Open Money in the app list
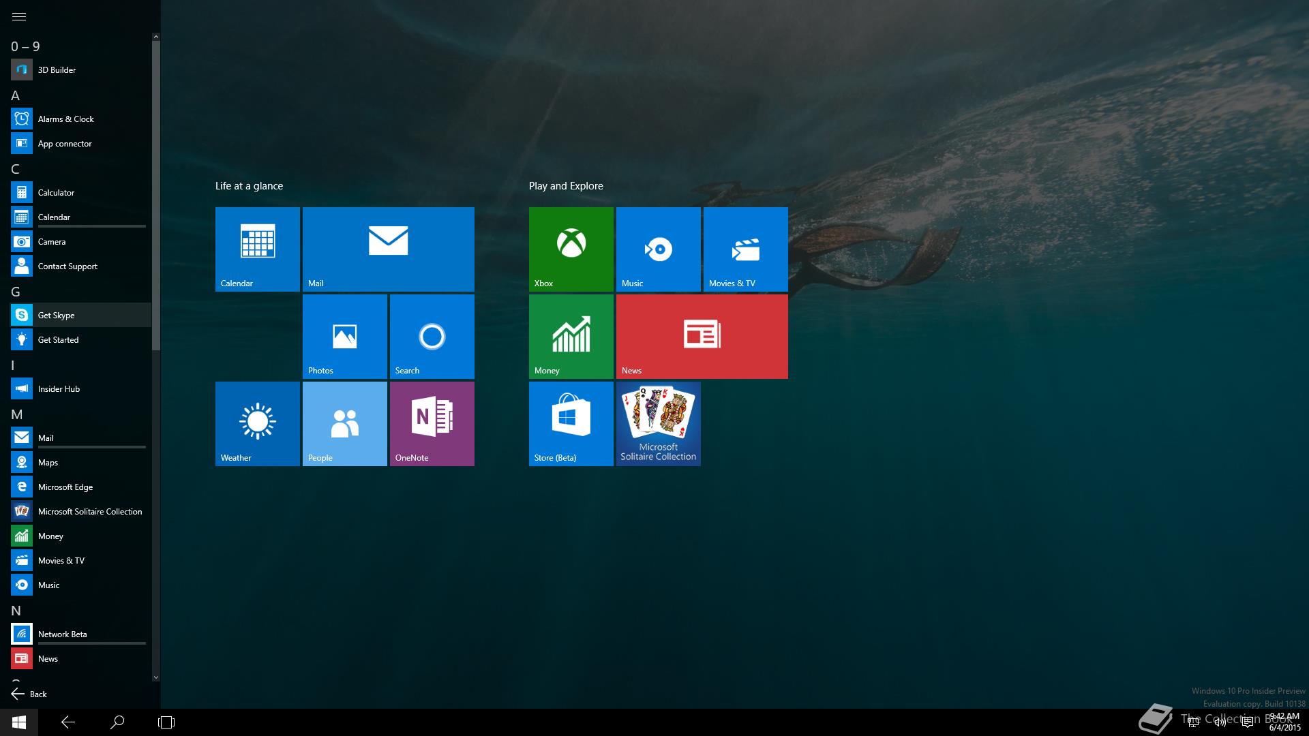This screenshot has width=1309, height=736. (80, 536)
